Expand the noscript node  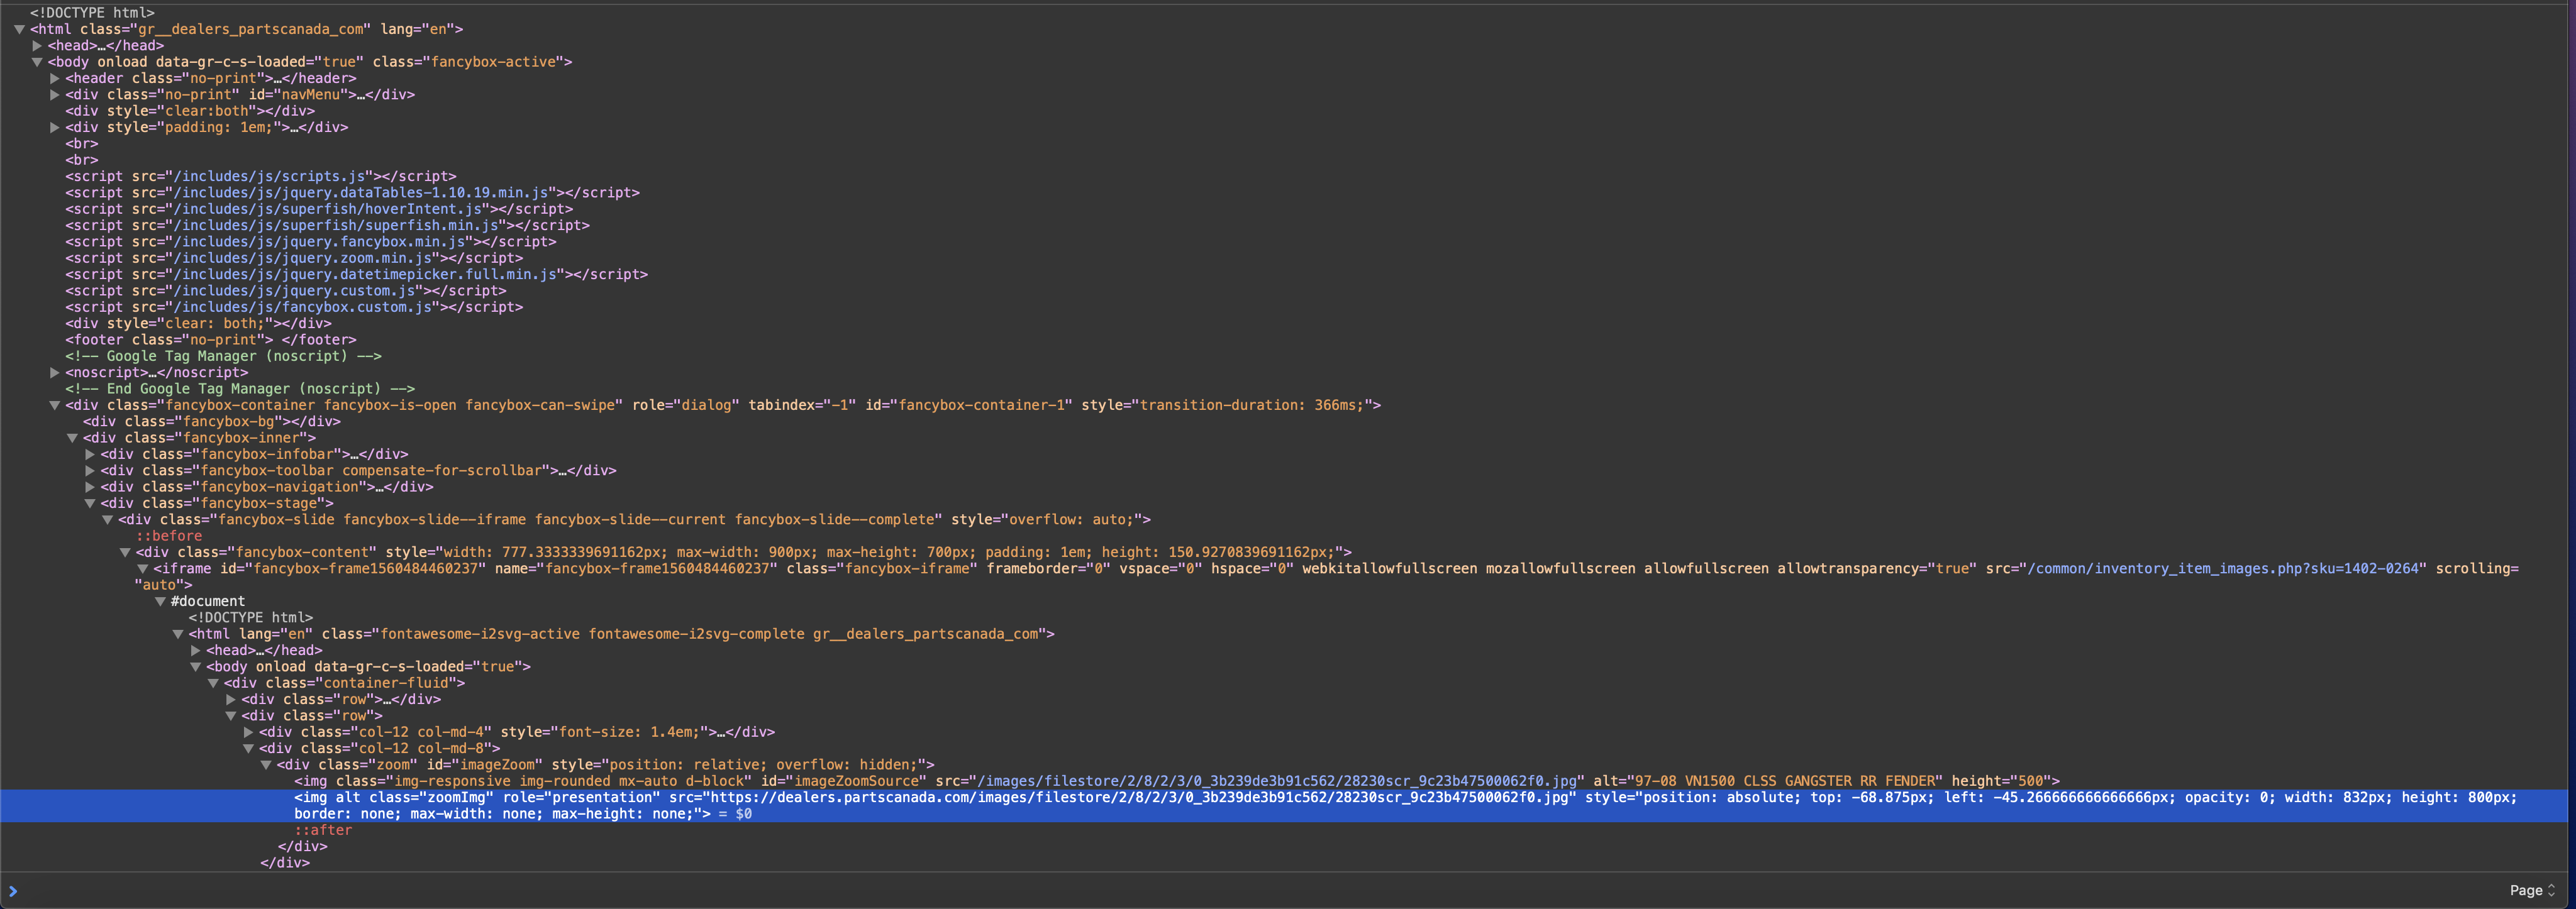pos(55,372)
